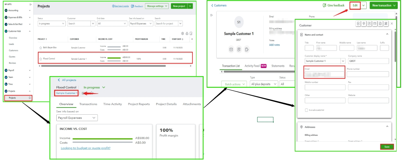The image size is (402, 160).
Task: Save the customer details
Action: [x=387, y=147]
